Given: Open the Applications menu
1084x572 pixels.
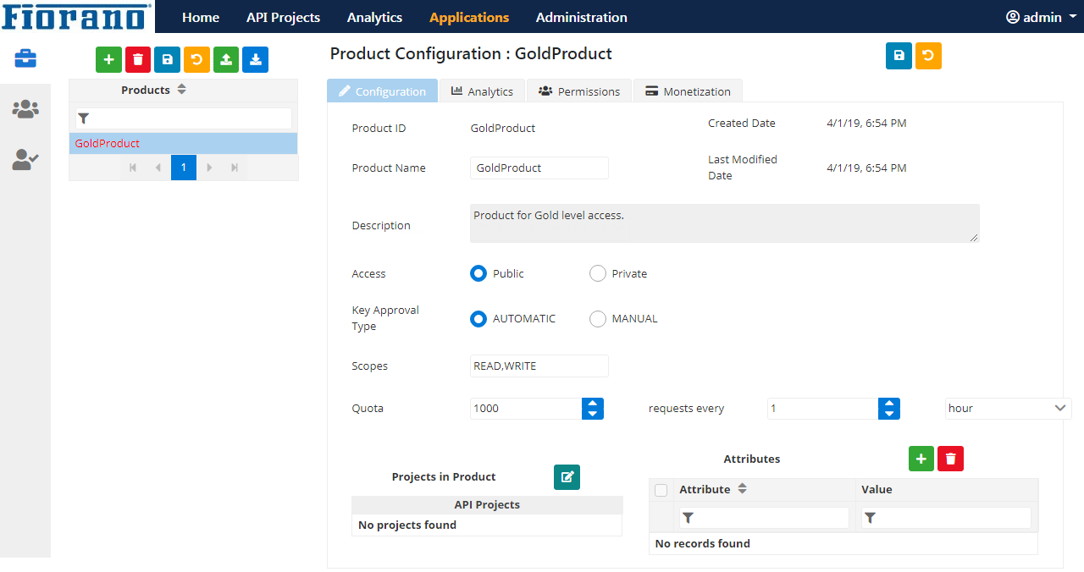Looking at the screenshot, I should pyautogui.click(x=469, y=17).
